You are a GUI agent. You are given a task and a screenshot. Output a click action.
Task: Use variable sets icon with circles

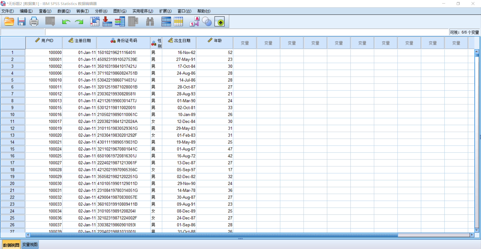(207, 22)
